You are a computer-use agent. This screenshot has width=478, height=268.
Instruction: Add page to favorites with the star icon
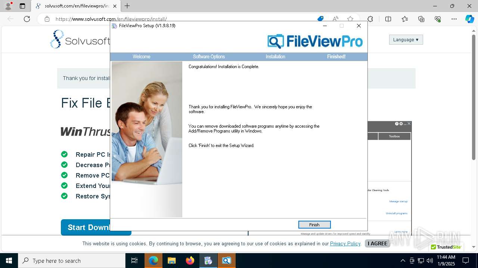pyautogui.click(x=350, y=19)
